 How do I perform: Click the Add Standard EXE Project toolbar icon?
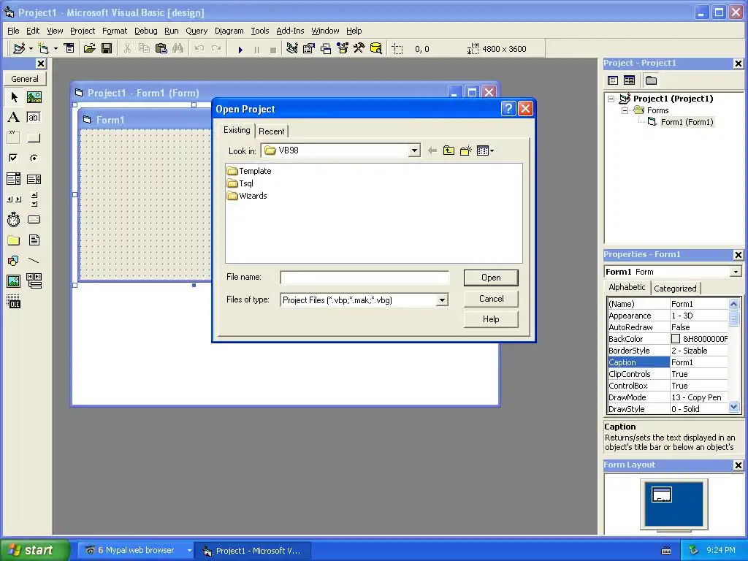point(19,48)
